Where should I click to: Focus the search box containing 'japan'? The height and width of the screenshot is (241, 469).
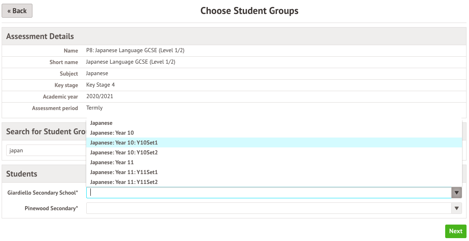(x=45, y=150)
